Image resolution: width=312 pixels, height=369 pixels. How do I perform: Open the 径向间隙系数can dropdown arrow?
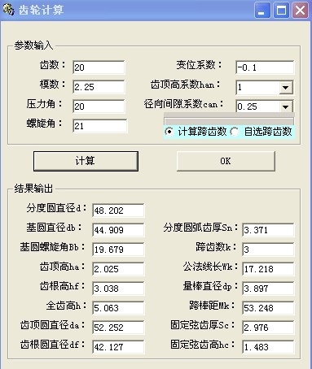point(286,106)
